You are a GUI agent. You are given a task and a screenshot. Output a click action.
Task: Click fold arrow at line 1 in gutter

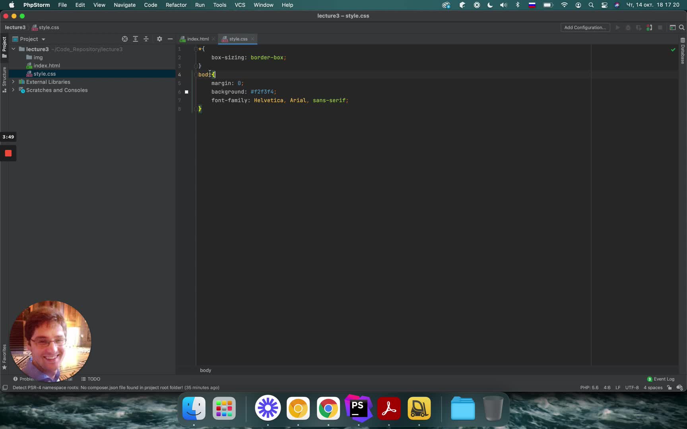tap(196, 49)
